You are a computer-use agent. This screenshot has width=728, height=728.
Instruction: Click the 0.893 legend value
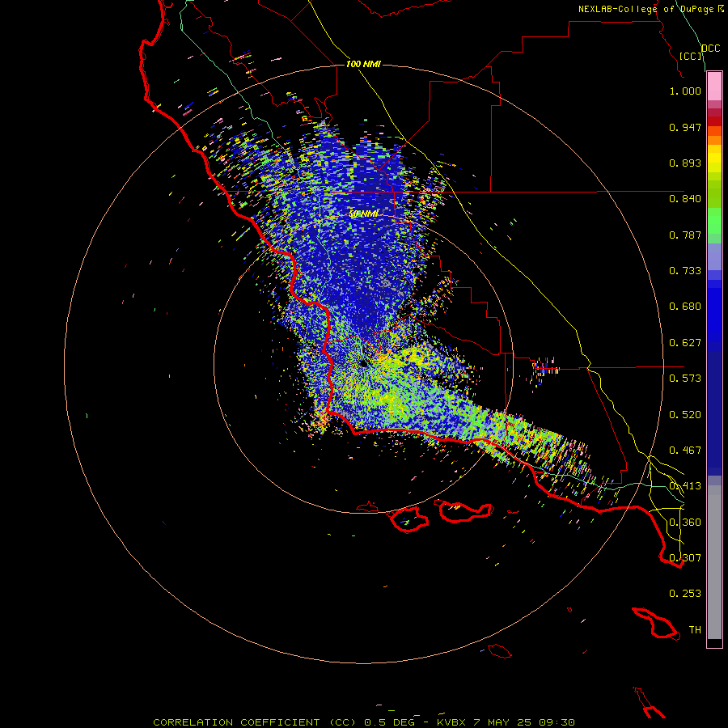point(685,163)
